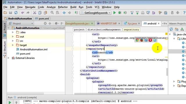Click the Make Project icon

[76, 13]
